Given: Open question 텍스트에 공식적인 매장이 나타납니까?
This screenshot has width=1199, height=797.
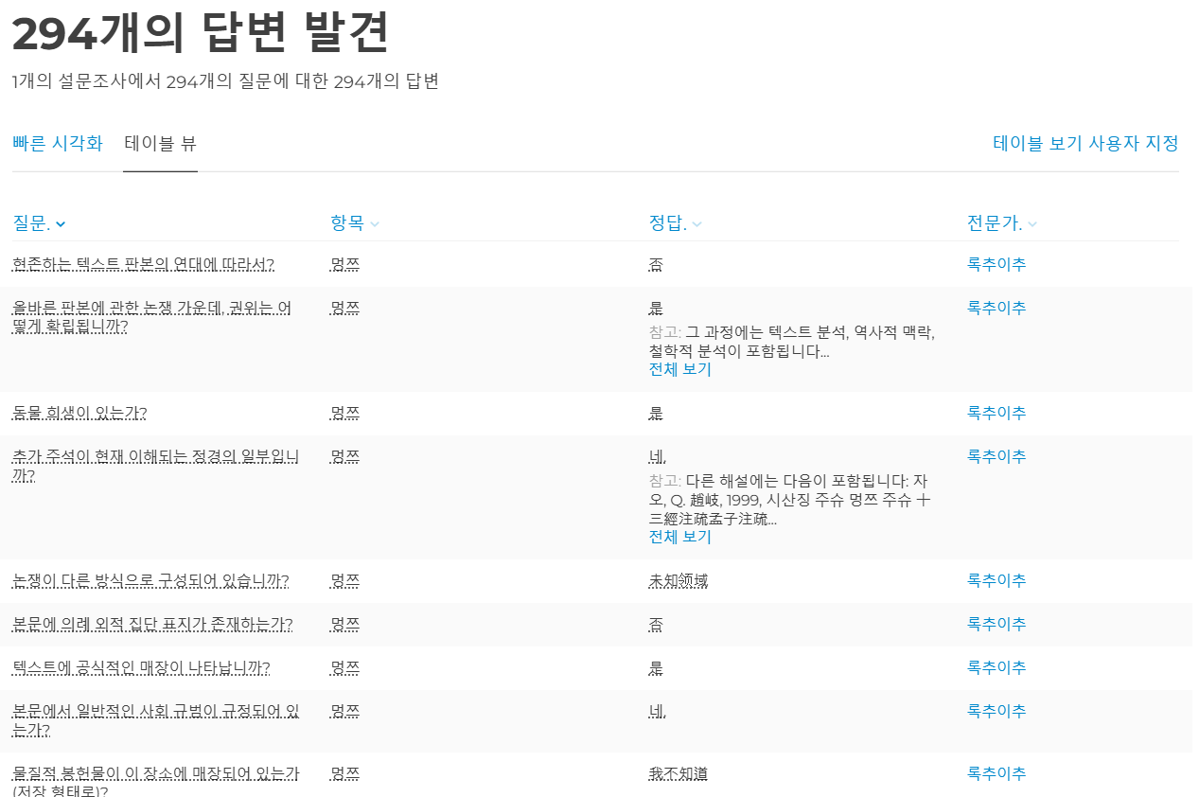Looking at the screenshot, I should (141, 667).
